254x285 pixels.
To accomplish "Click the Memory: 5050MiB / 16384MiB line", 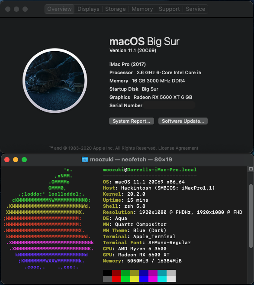I will [x=142, y=261].
